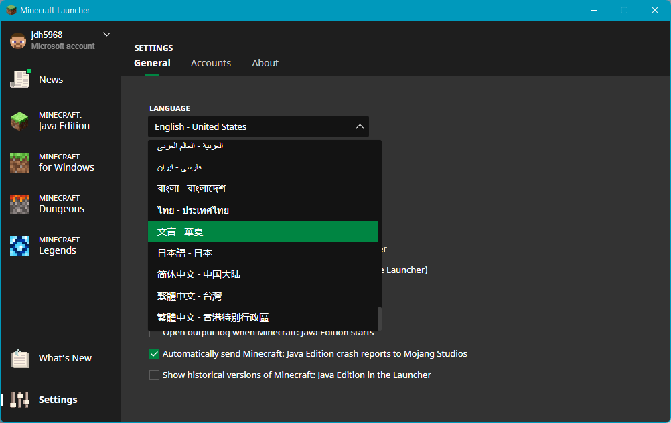Uncheck automatically send crash reports option
The height and width of the screenshot is (423, 671).
tap(155, 354)
